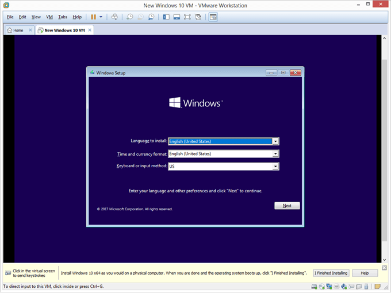Screen dimensions: 391x293
Task: Open the VM menu
Action: 49,17
